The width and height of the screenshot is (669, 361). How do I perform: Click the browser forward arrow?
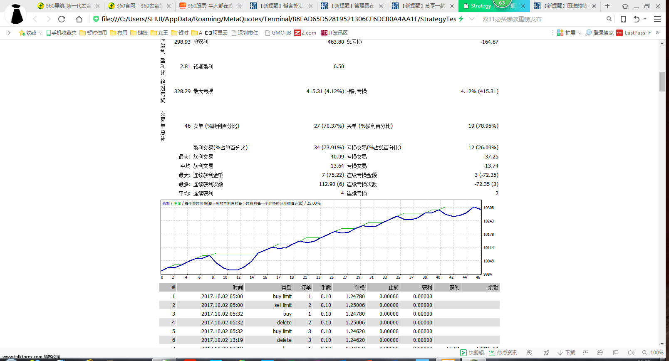click(x=48, y=19)
